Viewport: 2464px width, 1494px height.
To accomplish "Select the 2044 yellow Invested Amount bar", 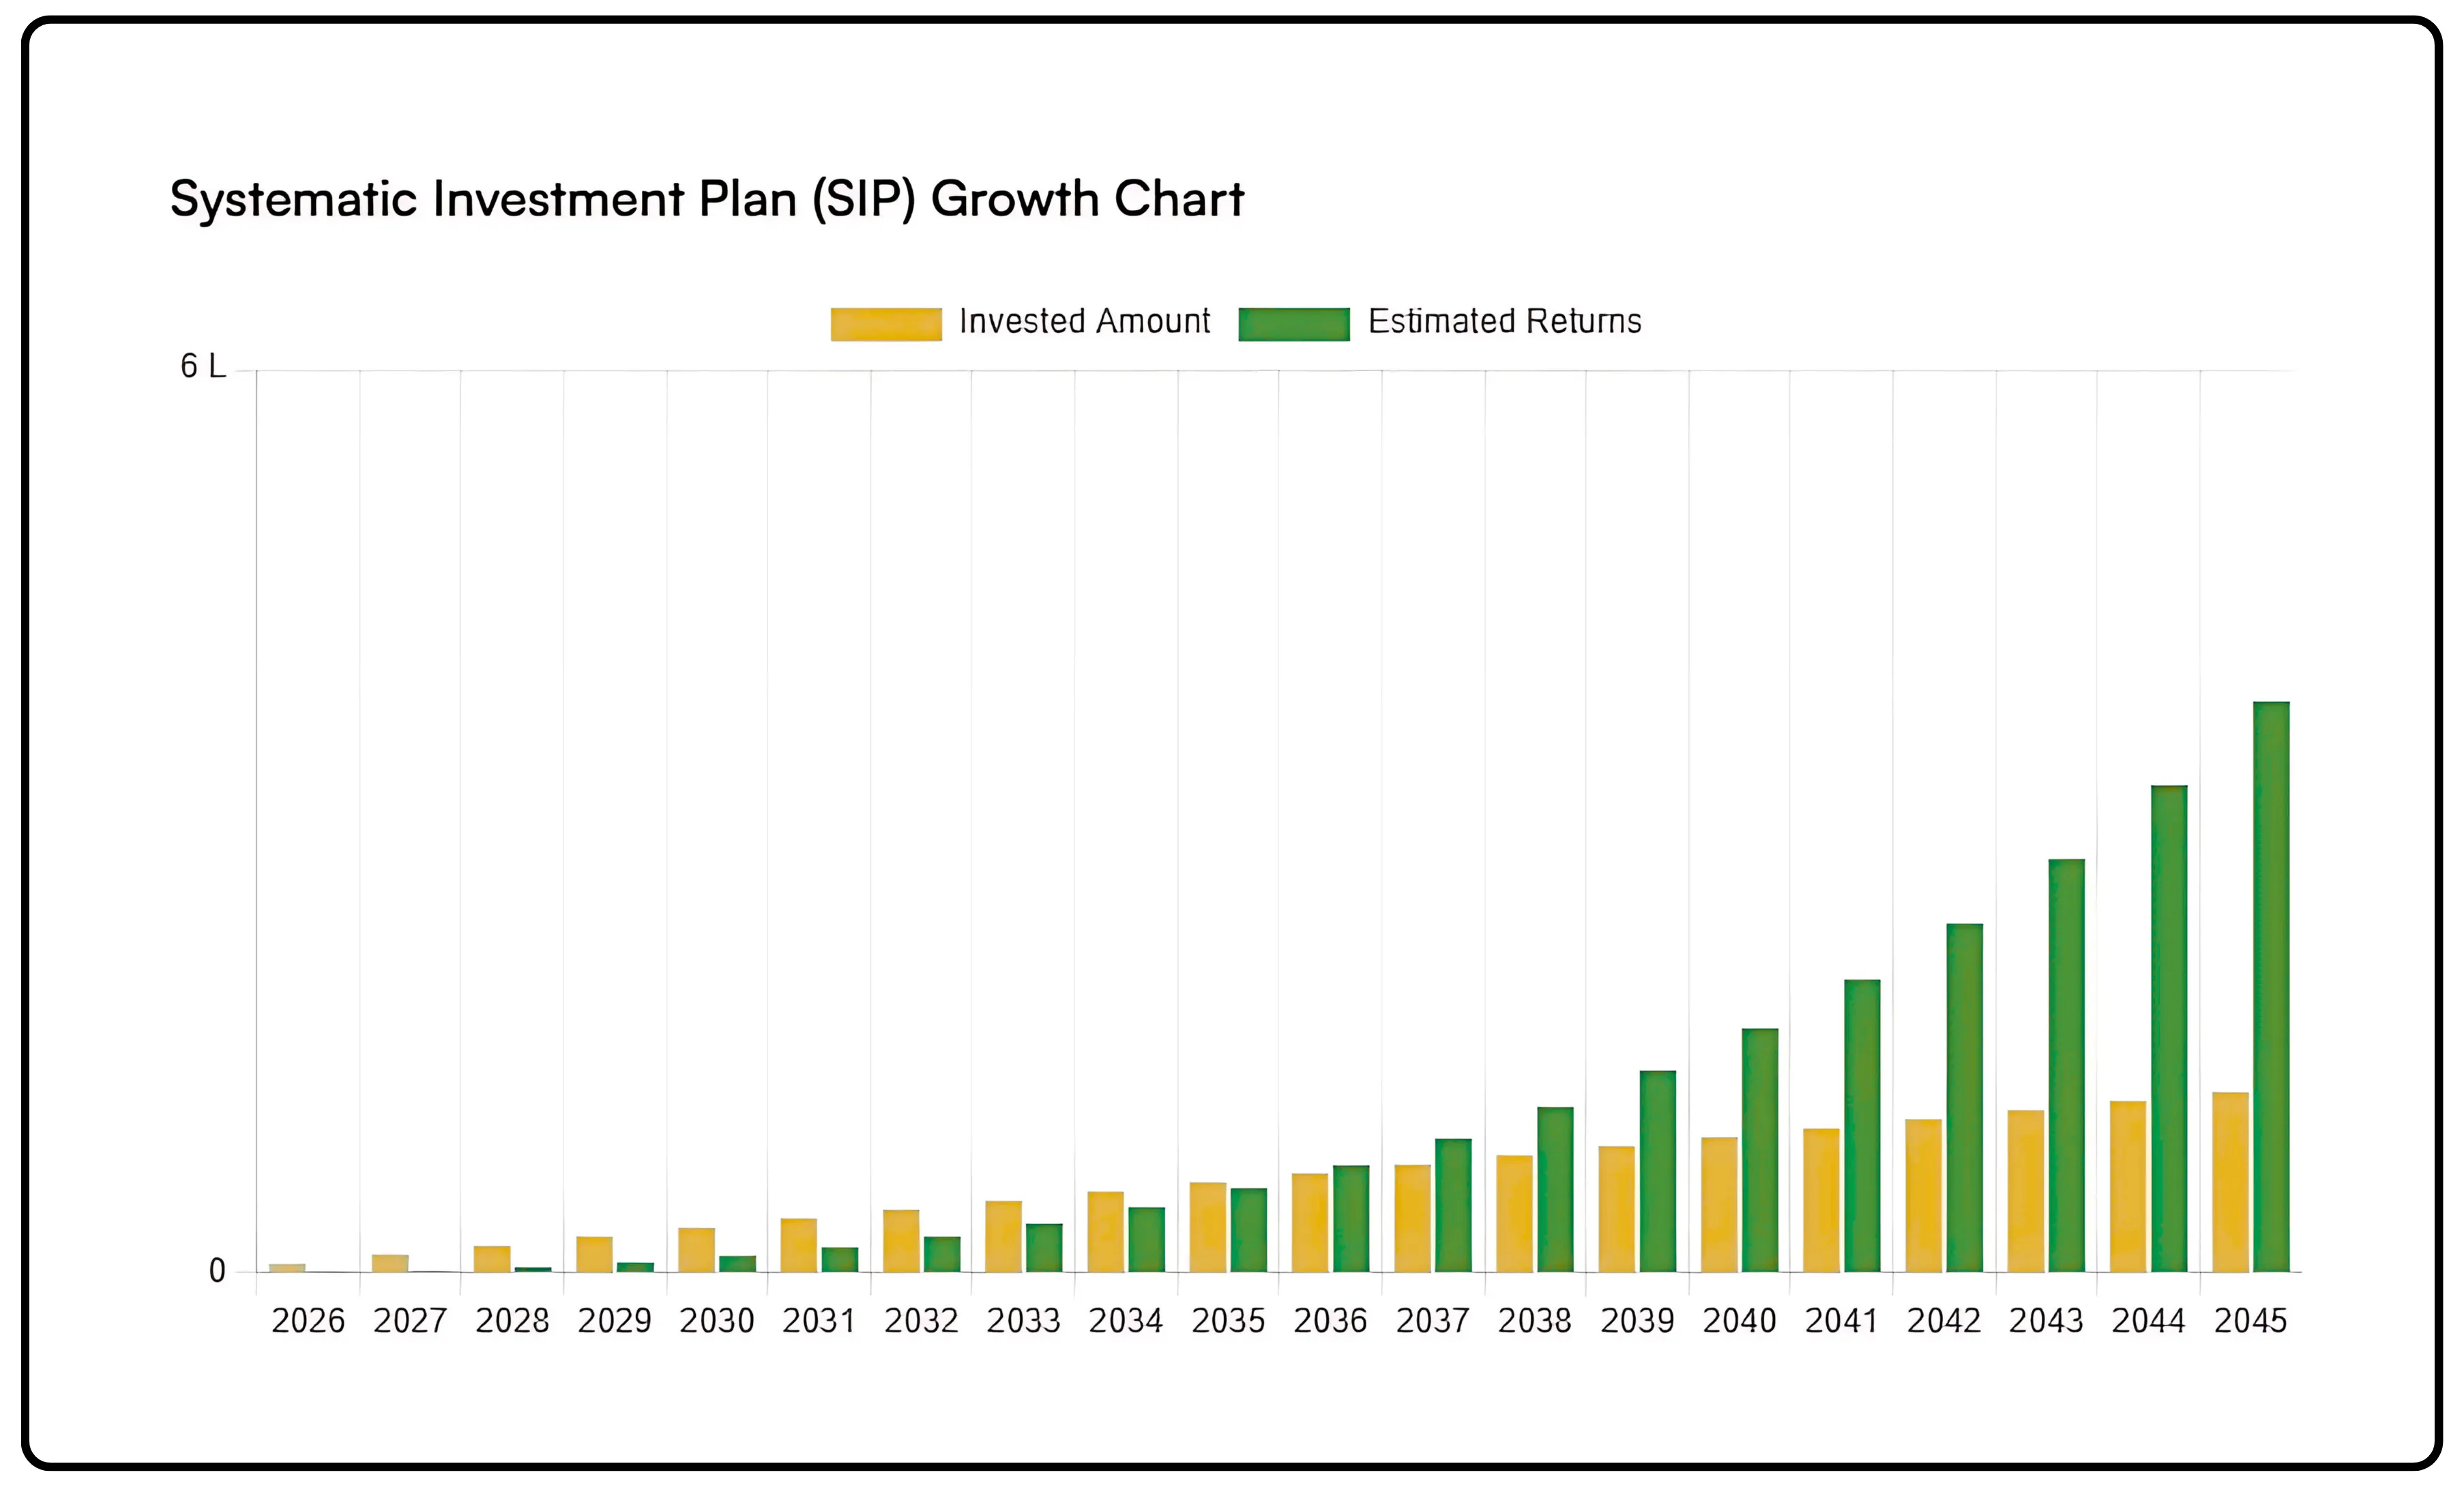I will [2128, 1187].
